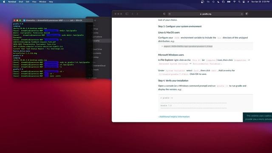Open Spotlight search magnifier icon
This screenshot has height=153, width=272.
pyautogui.click(x=239, y=2)
